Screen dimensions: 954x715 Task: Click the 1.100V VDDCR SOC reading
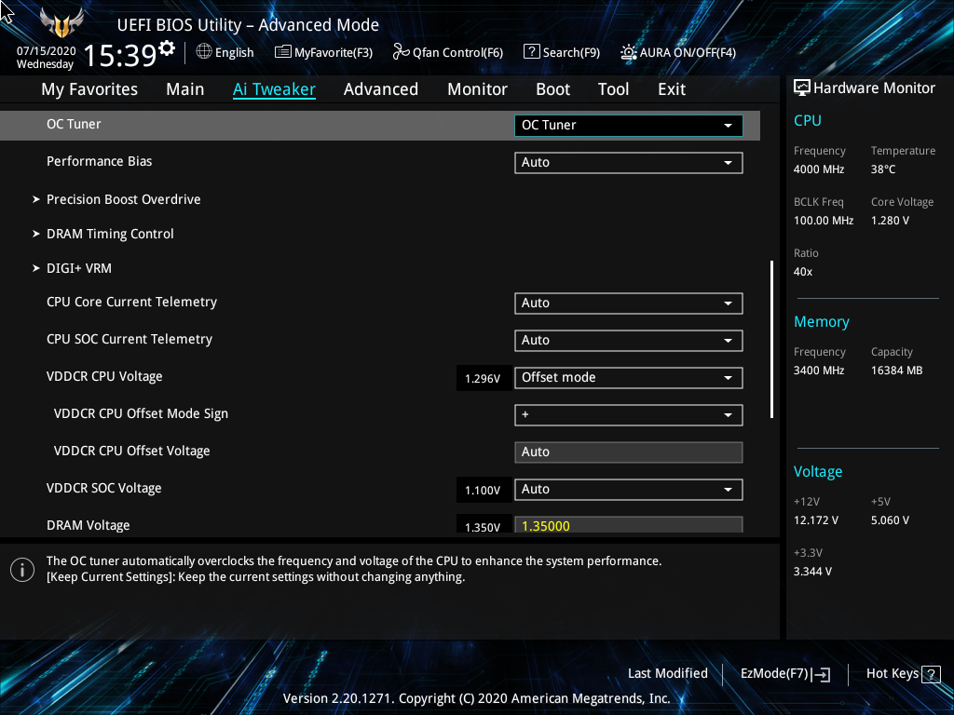pos(483,490)
